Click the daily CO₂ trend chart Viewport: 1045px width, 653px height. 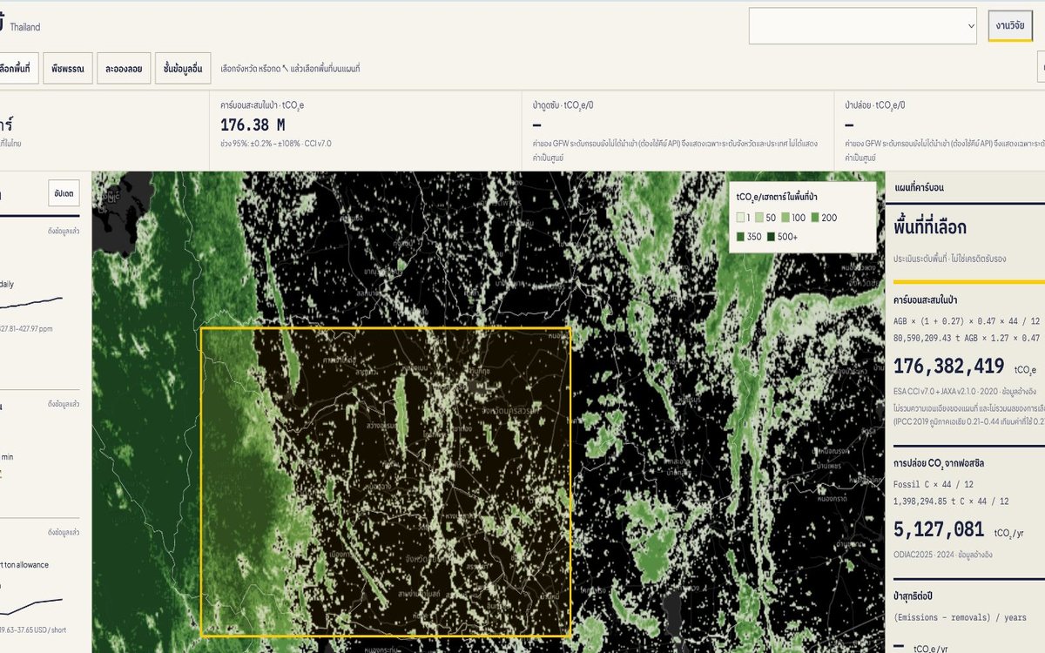click(31, 304)
